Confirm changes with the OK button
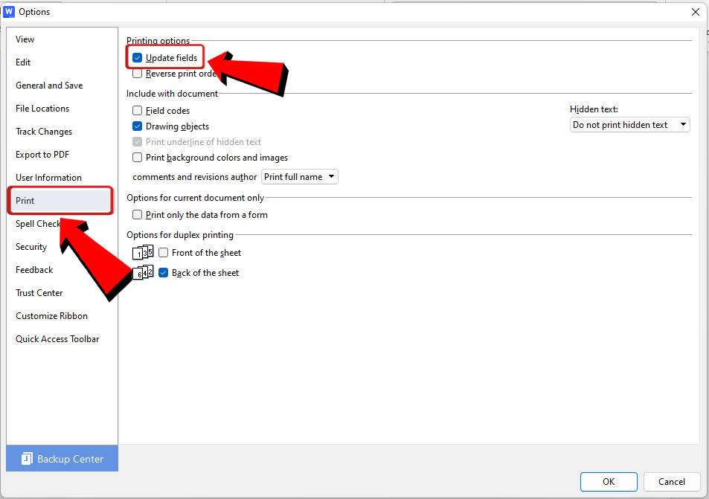 pyautogui.click(x=608, y=482)
